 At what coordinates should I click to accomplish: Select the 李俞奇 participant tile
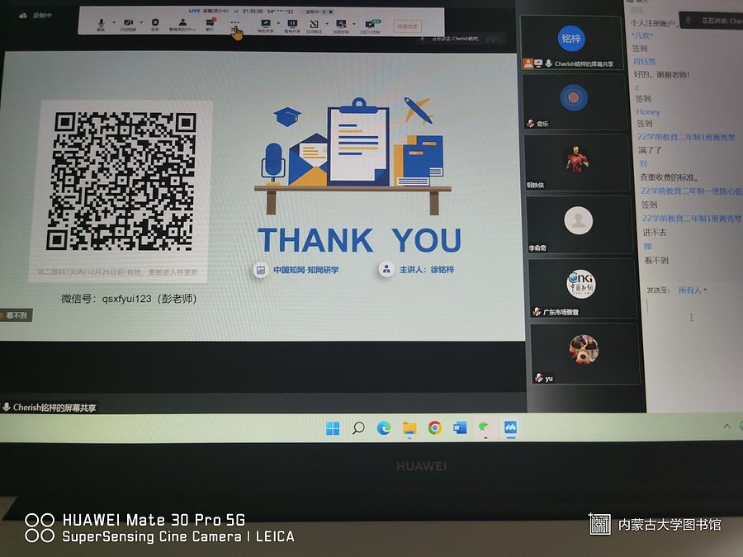pos(579,224)
